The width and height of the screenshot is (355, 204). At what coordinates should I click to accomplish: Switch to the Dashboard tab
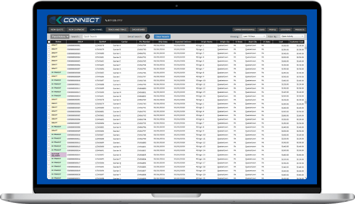coord(138,30)
